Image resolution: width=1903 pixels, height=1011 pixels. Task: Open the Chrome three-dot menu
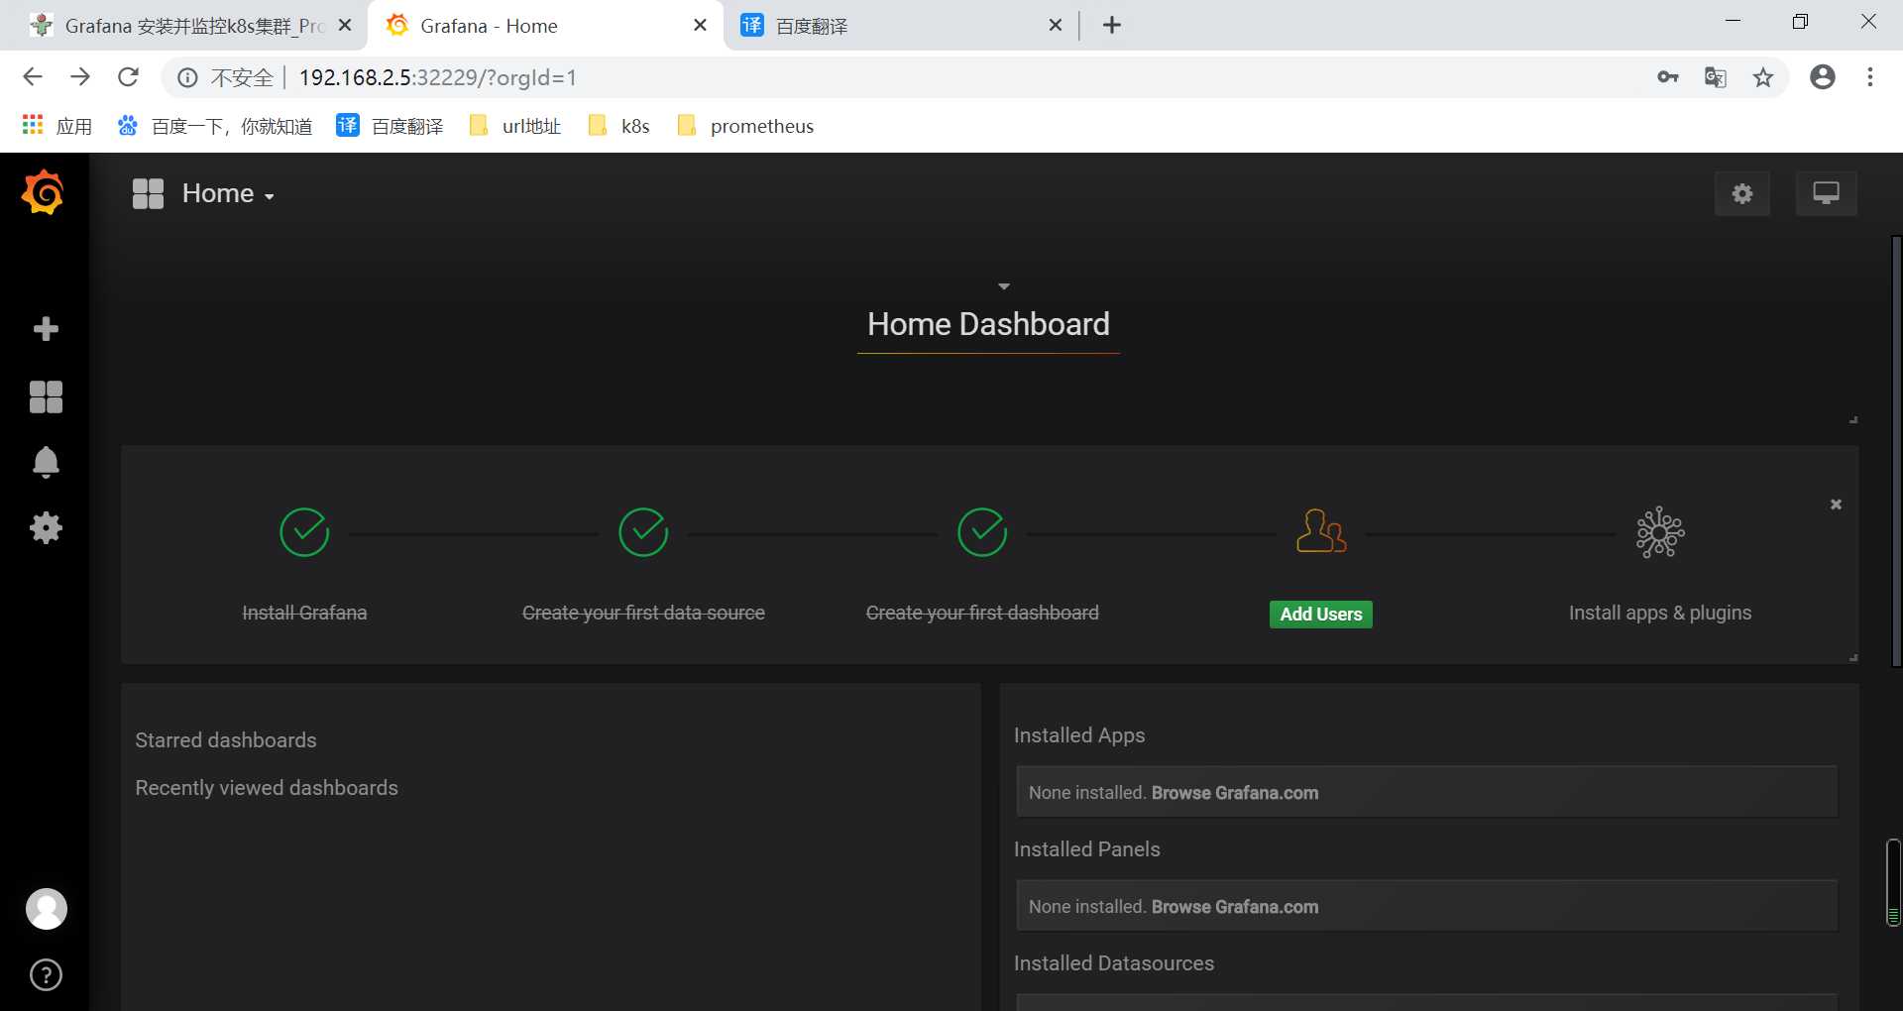click(x=1870, y=77)
